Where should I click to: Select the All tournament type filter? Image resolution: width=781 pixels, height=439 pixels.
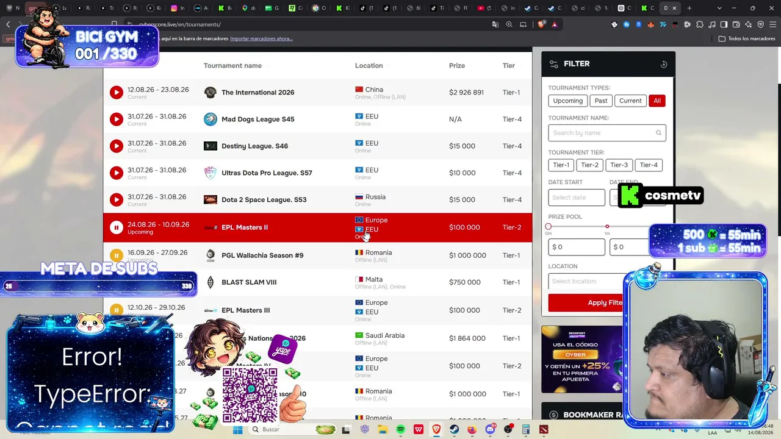657,101
